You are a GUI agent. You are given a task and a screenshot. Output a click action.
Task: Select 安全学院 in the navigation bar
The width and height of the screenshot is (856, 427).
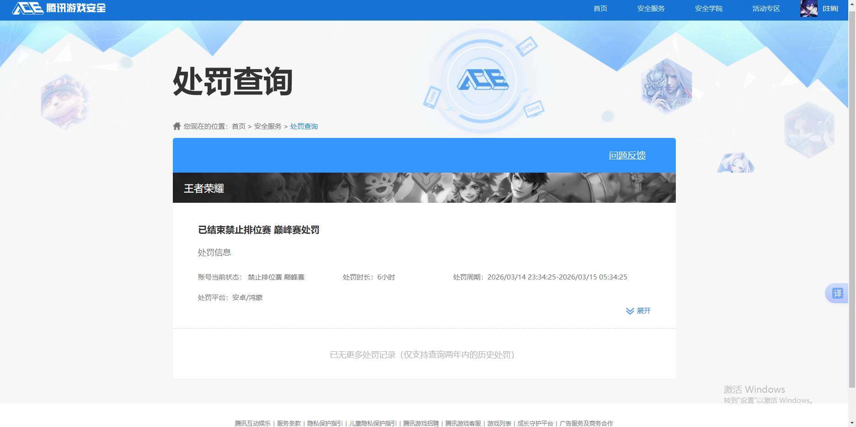pyautogui.click(x=708, y=8)
